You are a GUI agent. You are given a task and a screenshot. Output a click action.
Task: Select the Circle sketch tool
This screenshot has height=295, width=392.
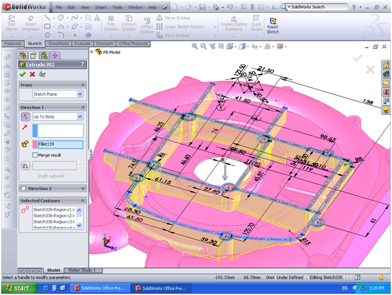[x=61, y=17]
